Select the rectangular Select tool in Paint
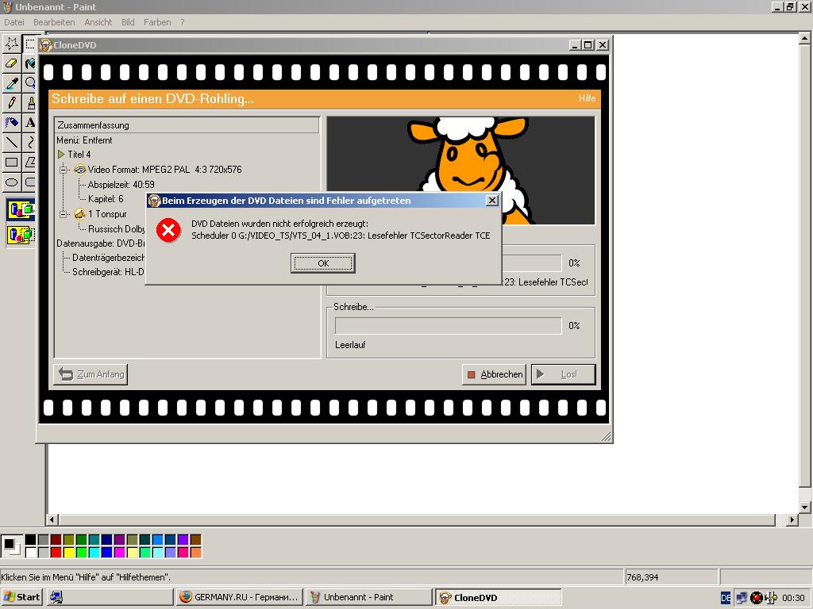This screenshot has height=609, width=813. (x=29, y=44)
